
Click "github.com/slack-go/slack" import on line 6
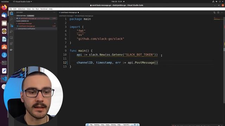click(x=100, y=39)
